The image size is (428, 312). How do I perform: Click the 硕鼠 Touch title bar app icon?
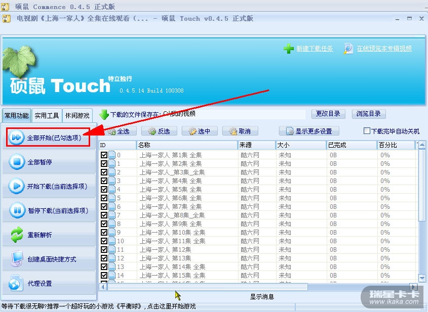6,19
